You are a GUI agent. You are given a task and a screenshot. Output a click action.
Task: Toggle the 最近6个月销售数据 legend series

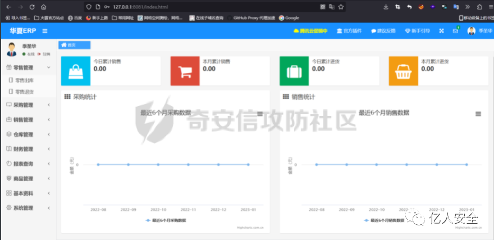click(x=384, y=220)
